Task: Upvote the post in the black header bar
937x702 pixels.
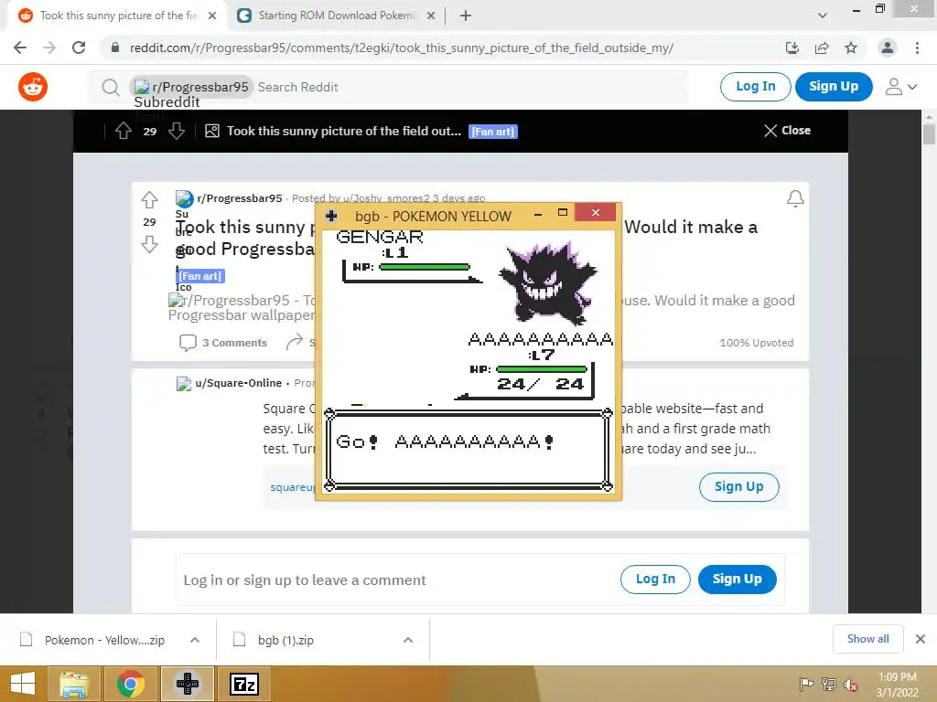Action: [124, 131]
